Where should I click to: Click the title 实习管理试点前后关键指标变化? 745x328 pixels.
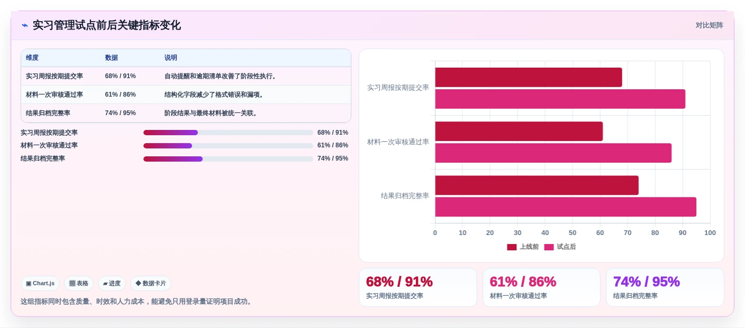tap(107, 25)
